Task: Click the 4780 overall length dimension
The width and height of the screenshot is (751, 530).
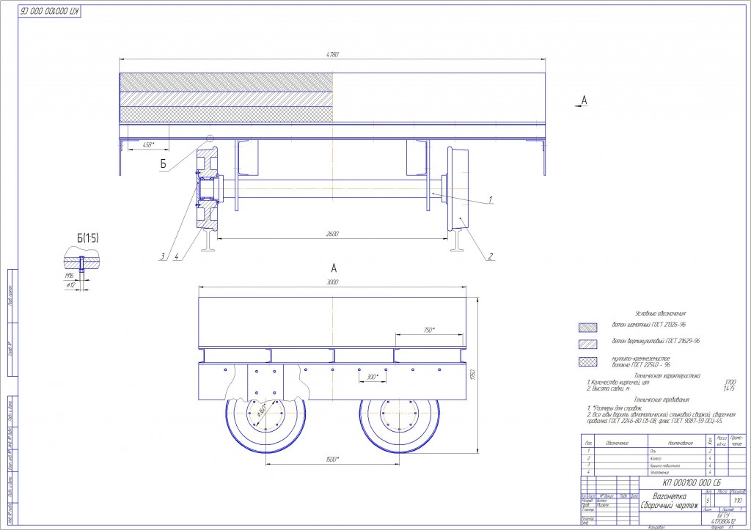Action: (x=332, y=54)
